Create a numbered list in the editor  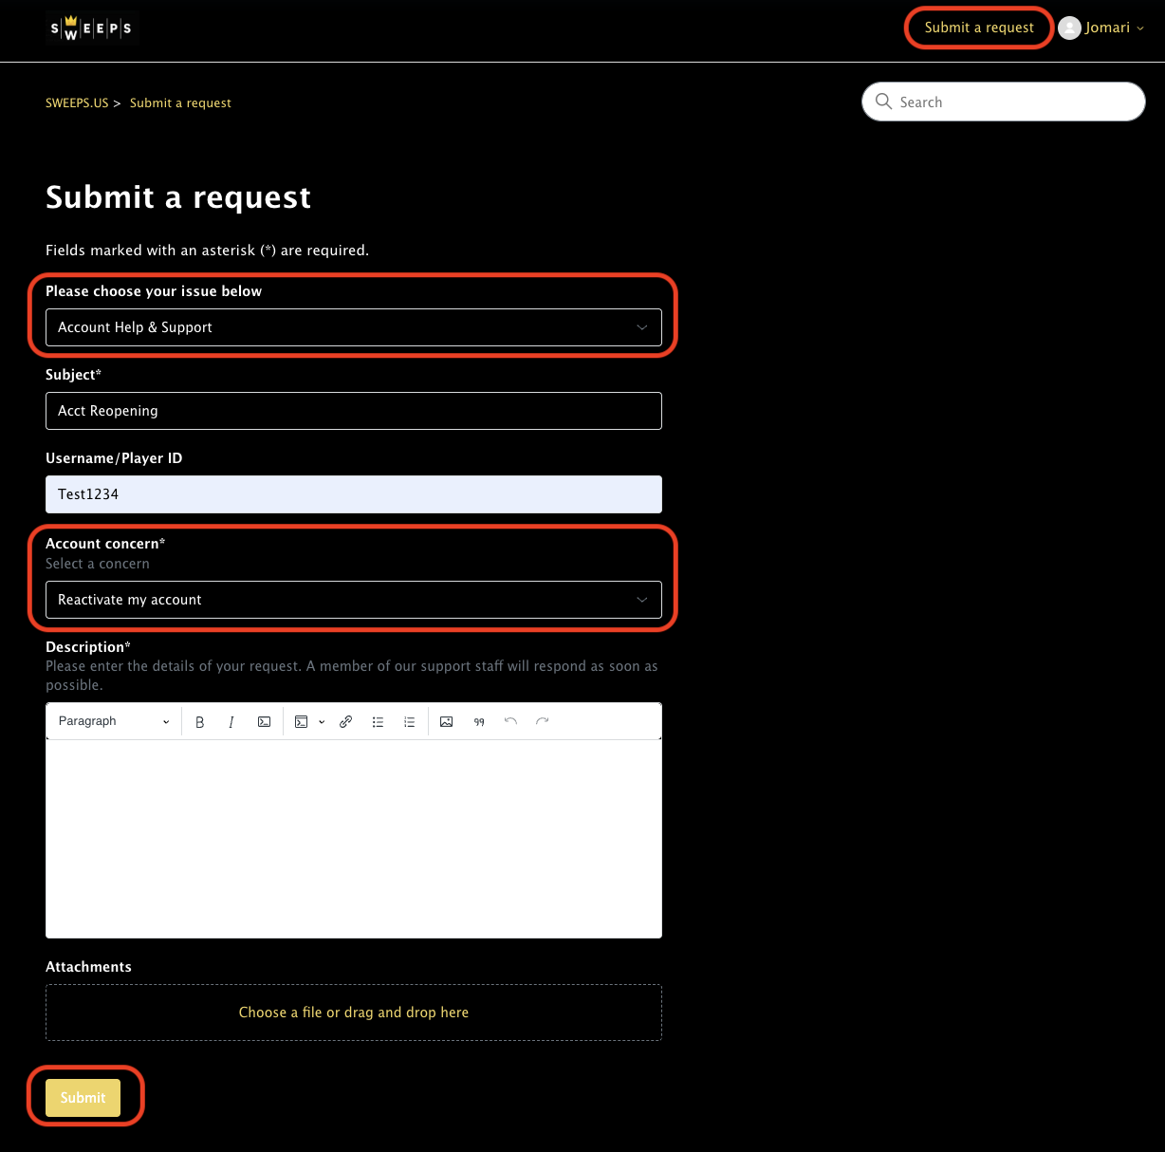409,721
